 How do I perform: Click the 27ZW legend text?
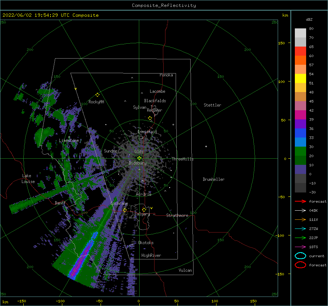pos(313,229)
